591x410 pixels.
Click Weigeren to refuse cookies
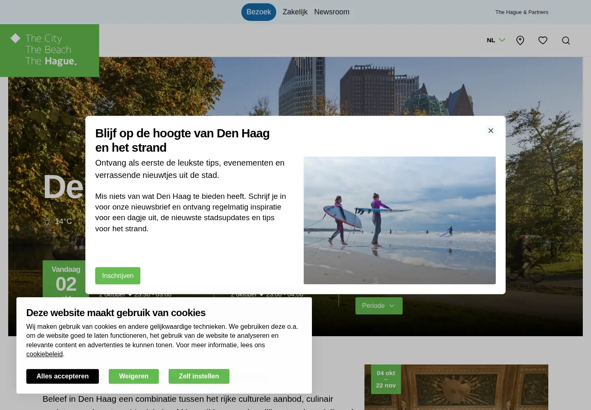[134, 376]
